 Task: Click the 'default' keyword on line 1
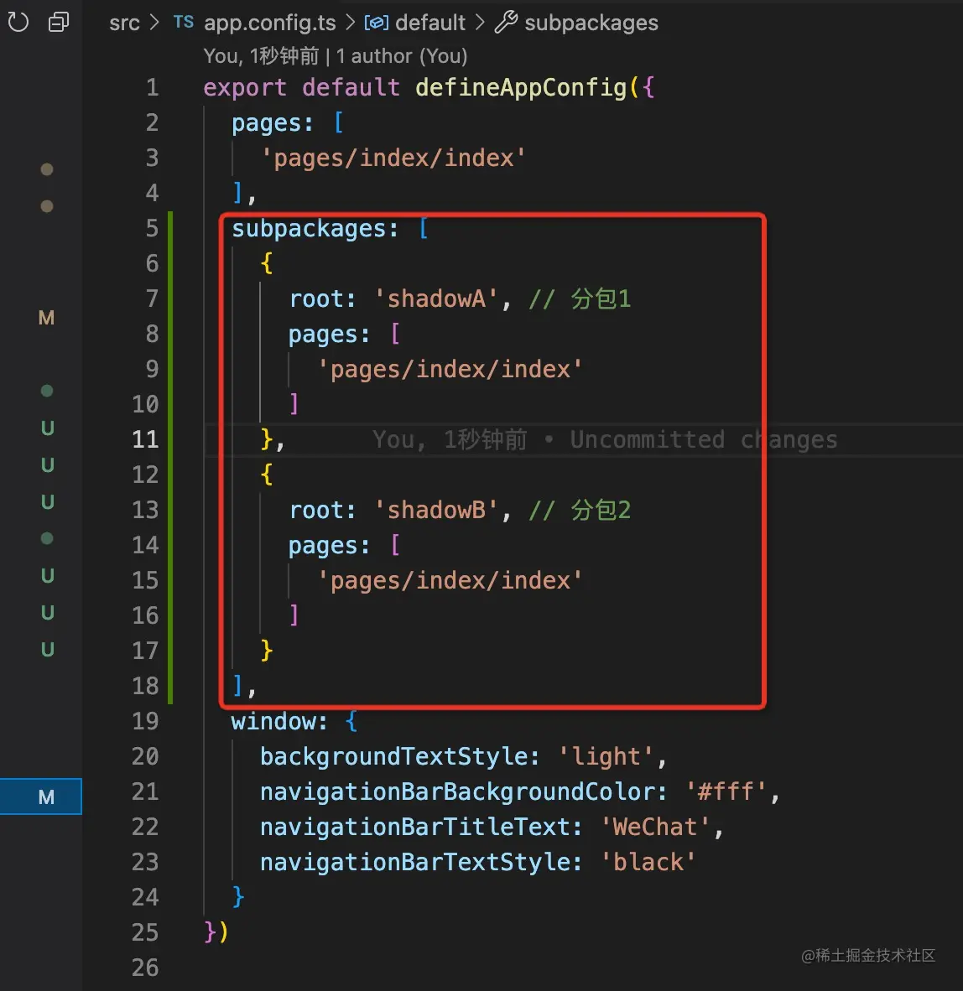tap(351, 87)
